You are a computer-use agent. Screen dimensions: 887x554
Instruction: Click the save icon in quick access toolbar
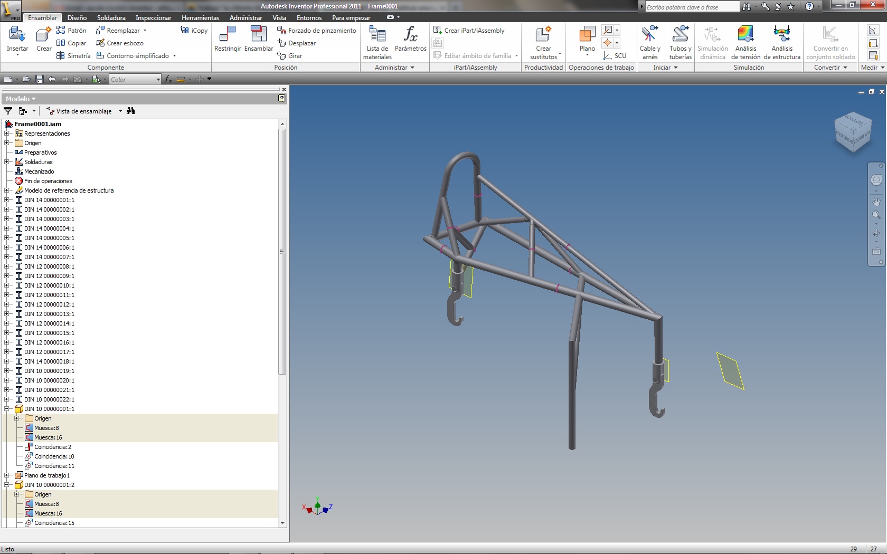pyautogui.click(x=39, y=79)
